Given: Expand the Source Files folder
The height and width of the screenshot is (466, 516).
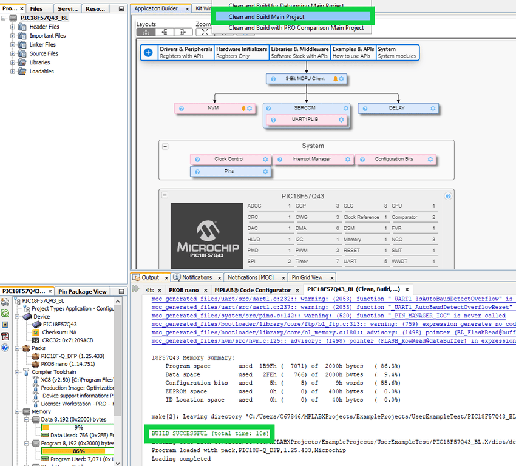Looking at the screenshot, I should 13,53.
